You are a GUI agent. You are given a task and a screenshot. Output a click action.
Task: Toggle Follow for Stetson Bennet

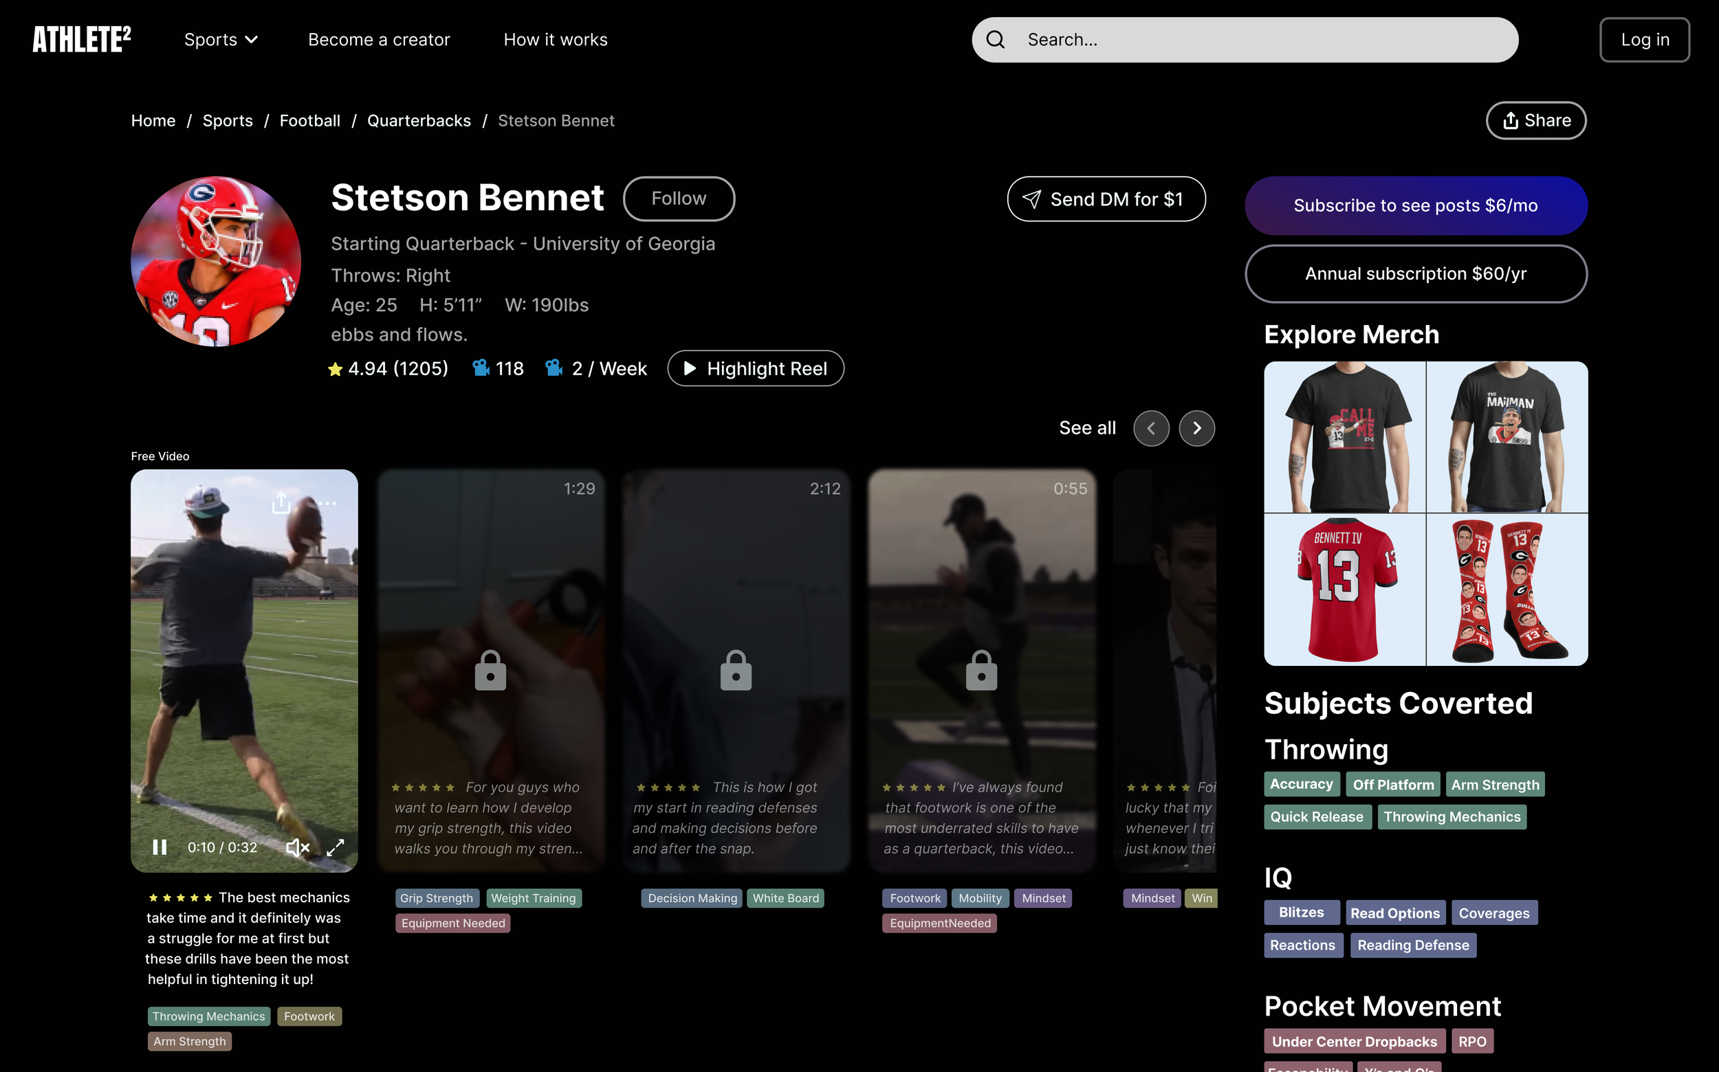pyautogui.click(x=678, y=199)
